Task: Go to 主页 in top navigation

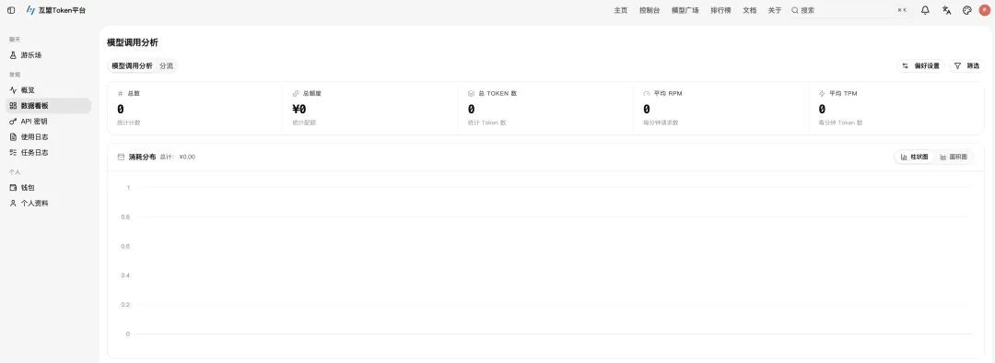Action: [x=621, y=10]
